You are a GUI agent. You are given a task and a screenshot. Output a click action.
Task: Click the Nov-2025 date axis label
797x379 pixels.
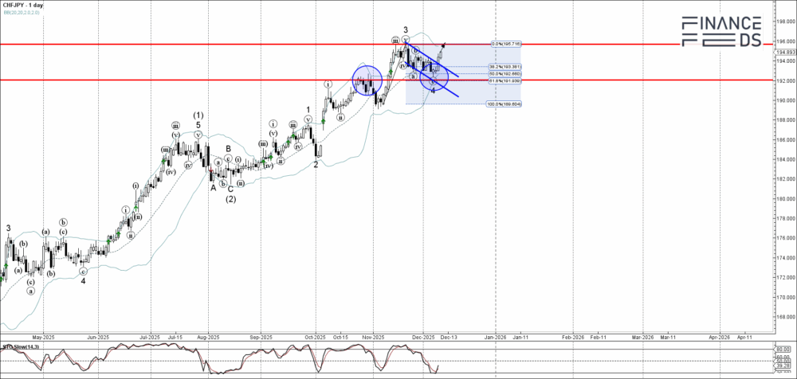coord(373,337)
